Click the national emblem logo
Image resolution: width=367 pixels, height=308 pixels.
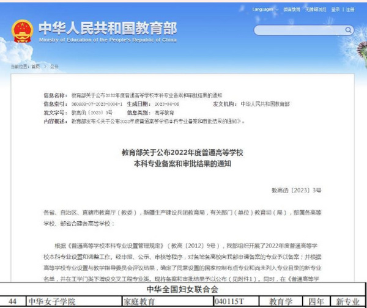coord(22,31)
